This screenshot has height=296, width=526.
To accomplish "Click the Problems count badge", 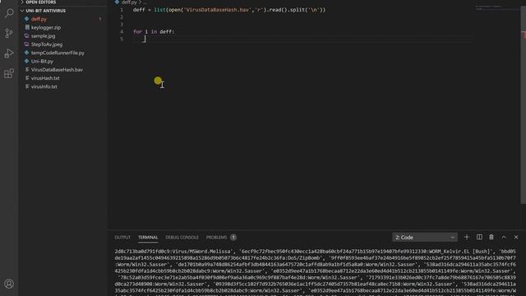I will pyautogui.click(x=233, y=238).
